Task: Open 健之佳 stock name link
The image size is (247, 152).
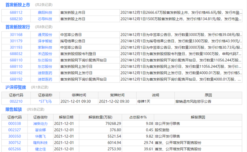Action: pyautogui.click(x=41, y=149)
